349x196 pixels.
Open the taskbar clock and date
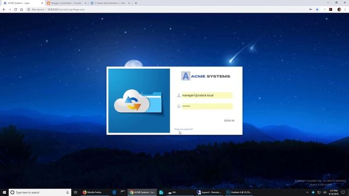pyautogui.click(x=333, y=192)
